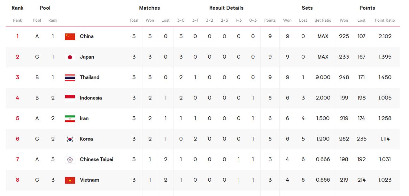
Task: Click Japan's MAX set ratio cell
Action: pos(323,57)
